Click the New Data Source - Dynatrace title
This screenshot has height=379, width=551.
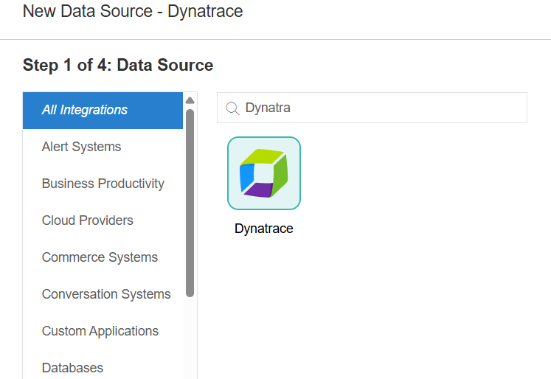pos(133,11)
